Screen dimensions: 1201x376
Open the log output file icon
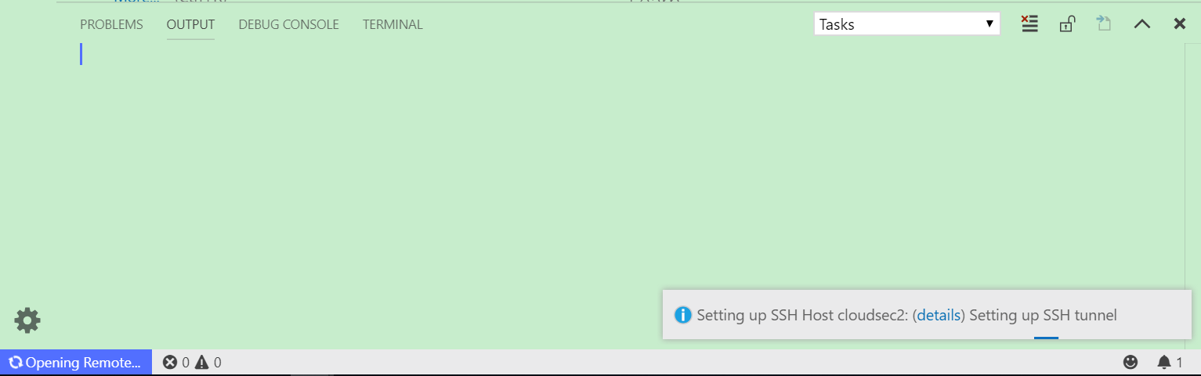point(1104,23)
